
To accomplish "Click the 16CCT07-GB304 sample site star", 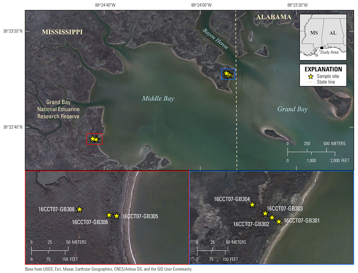I will tap(252, 205).
